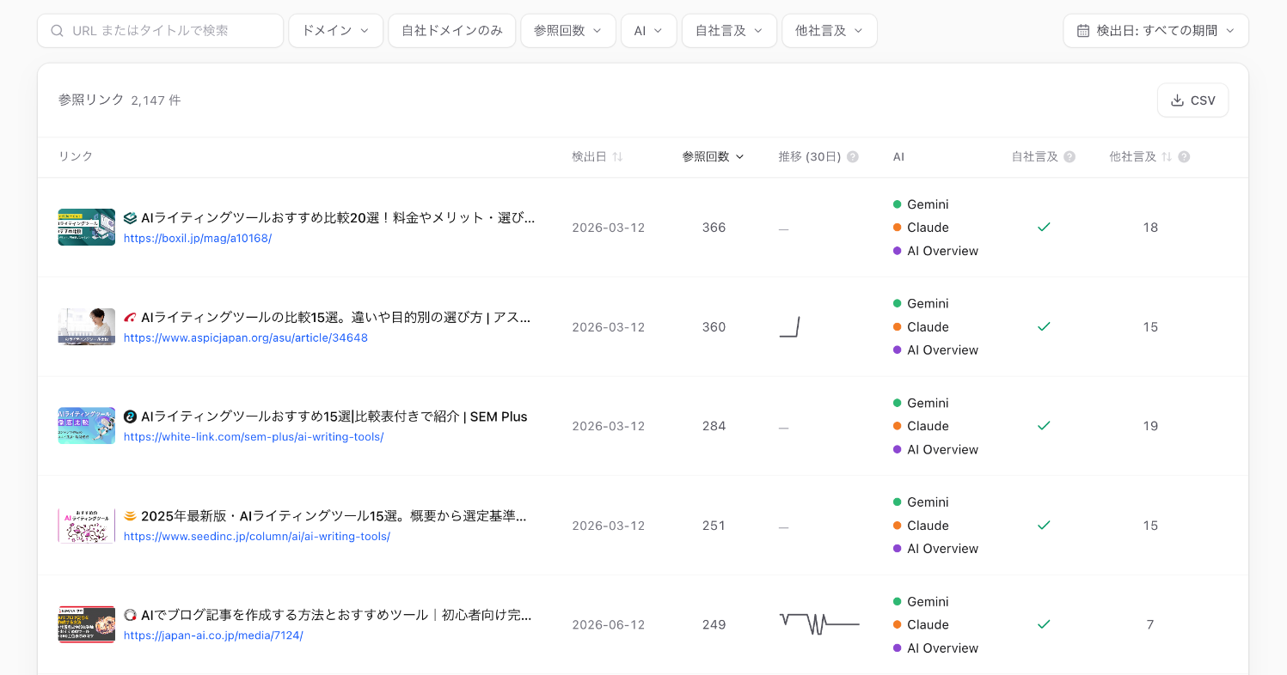Click the thumbnail of the aspicjapan article
The image size is (1287, 675).
coord(87,327)
